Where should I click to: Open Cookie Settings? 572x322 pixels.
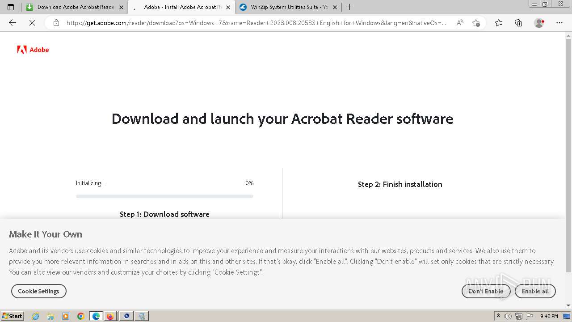pos(38,291)
